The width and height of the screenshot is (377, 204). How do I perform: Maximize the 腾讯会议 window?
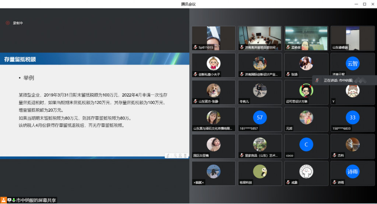364,4
